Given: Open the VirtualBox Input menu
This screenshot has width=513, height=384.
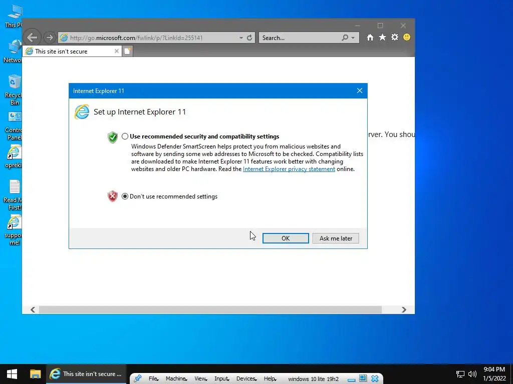Looking at the screenshot, I should 222,379.
